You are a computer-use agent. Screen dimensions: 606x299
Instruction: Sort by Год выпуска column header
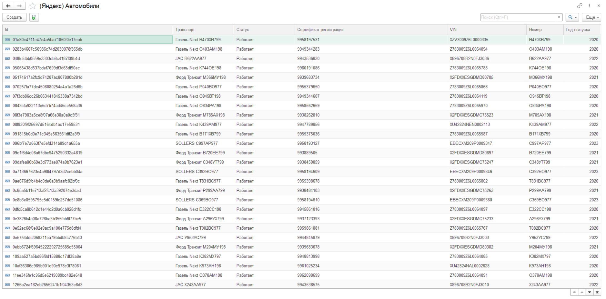click(582, 30)
